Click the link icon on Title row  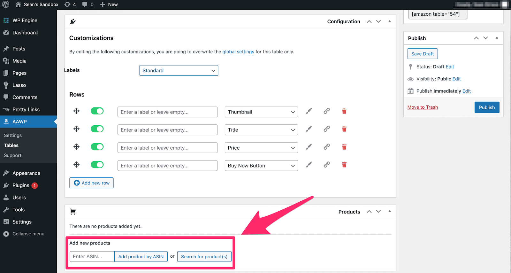tap(326, 129)
